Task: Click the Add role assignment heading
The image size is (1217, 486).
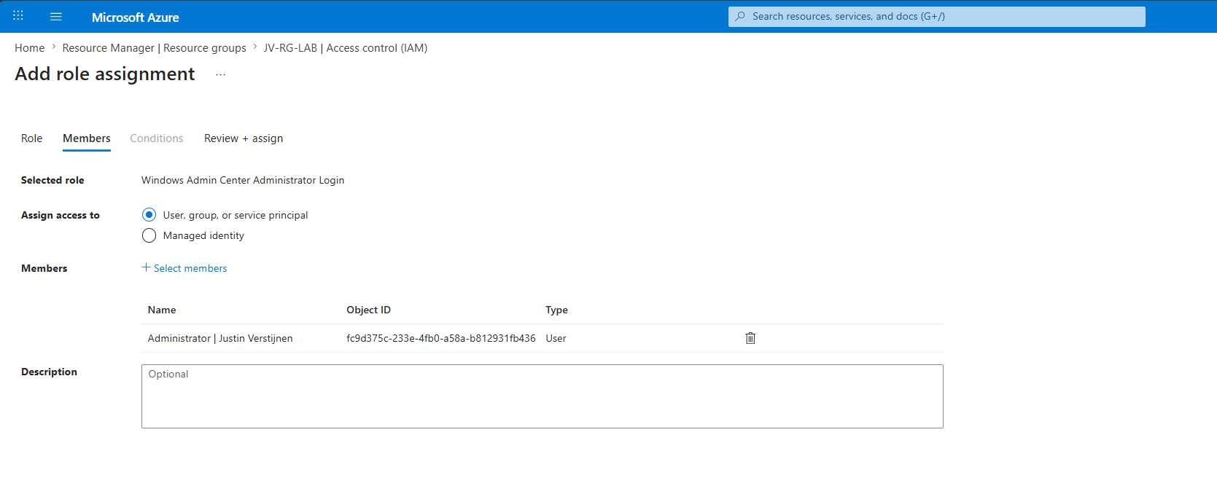Action: click(x=105, y=74)
